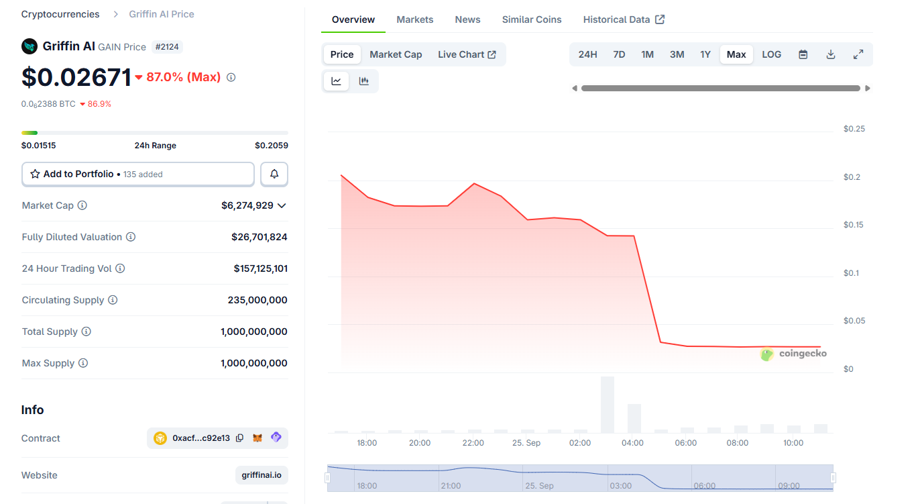Set chart range to 24H
This screenshot has width=924, height=504.
coord(587,54)
